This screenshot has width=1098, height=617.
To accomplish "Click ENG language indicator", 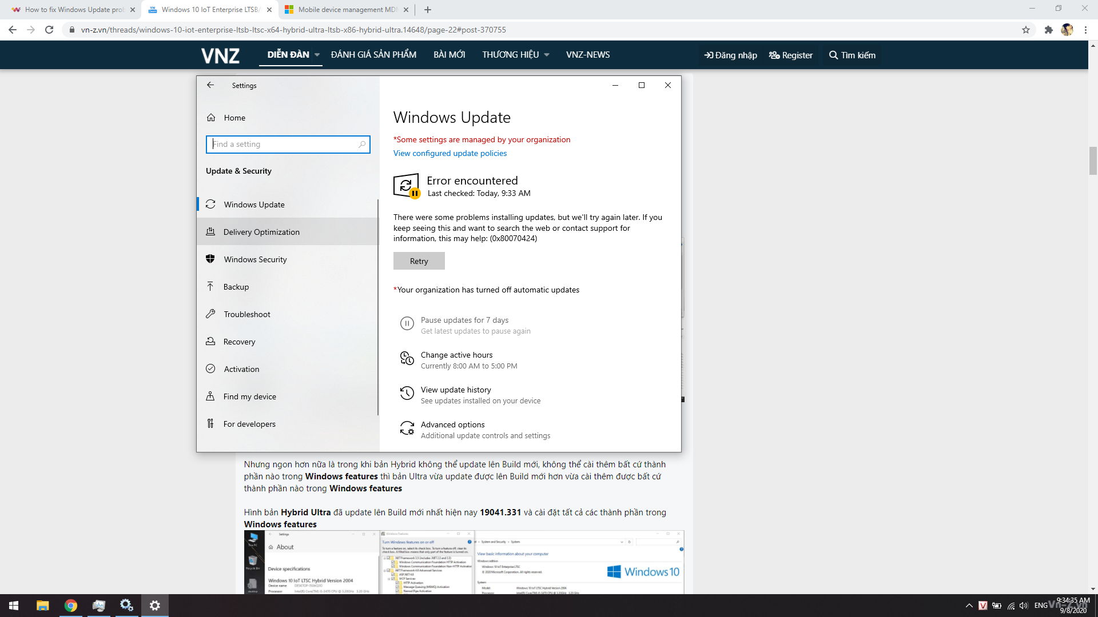I will 1041,606.
